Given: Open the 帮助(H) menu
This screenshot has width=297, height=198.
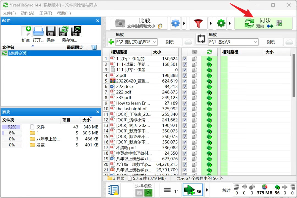Looking at the screenshot, I should [64, 13].
